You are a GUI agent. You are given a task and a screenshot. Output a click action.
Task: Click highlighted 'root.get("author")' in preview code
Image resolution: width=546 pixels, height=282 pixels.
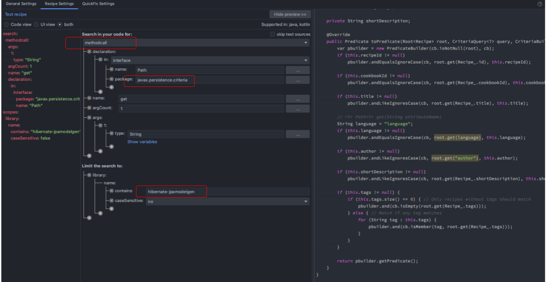(x=455, y=158)
